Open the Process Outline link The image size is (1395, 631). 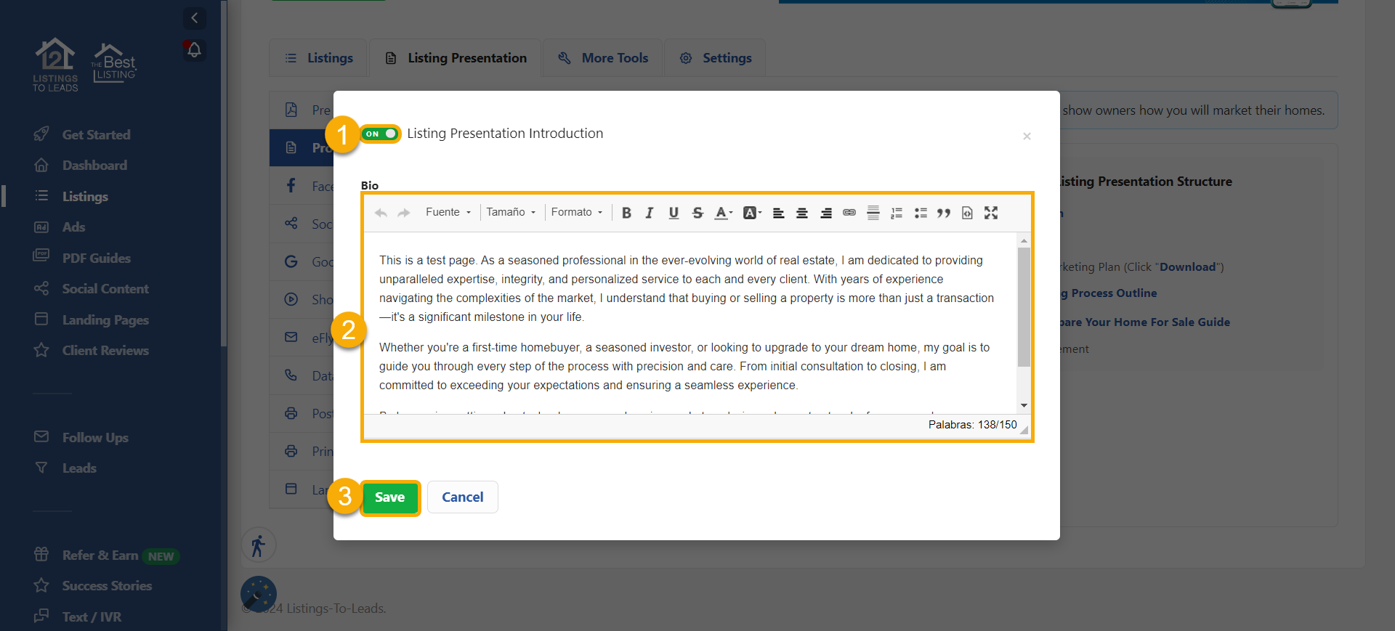point(1109,293)
